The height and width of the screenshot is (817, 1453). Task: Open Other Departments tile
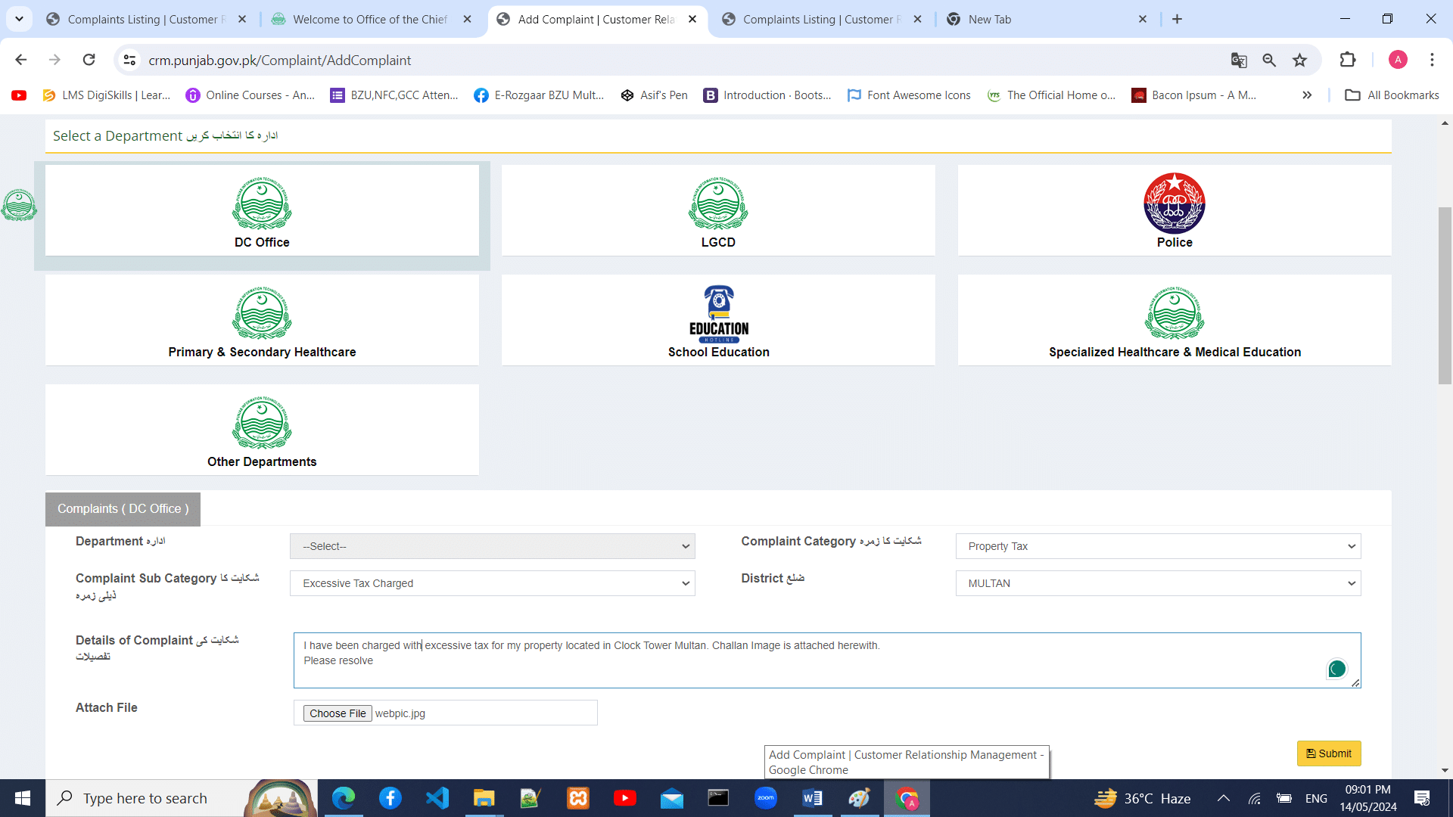tap(262, 430)
